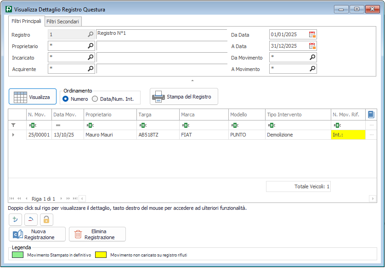Select the Filtri Principali tab

point(26,21)
